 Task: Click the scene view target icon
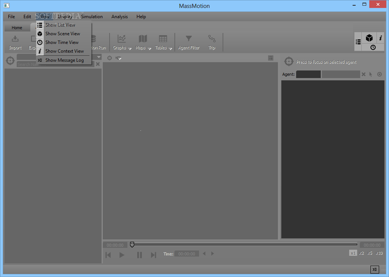[110, 58]
